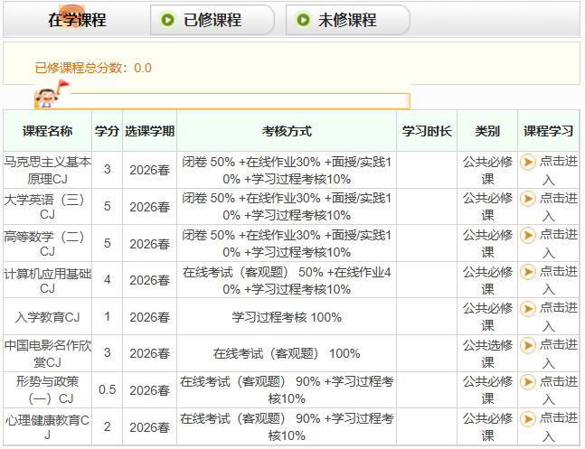Click the flag mascot icon above table

point(48,94)
